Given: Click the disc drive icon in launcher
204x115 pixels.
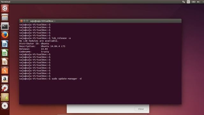Looking at the screenshot, I should (5, 106).
